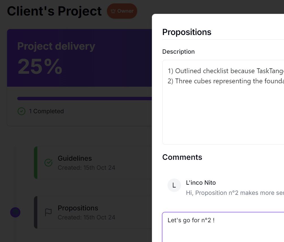Click the Comments section heading
The width and height of the screenshot is (284, 242).
coord(182,157)
